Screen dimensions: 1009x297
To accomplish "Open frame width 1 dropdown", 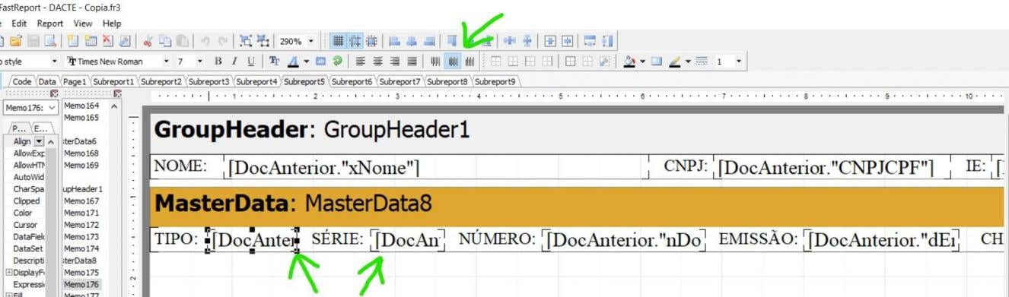I will tap(738, 62).
